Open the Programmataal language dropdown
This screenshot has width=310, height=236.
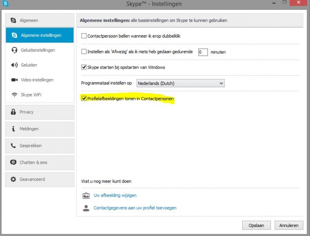(x=180, y=83)
